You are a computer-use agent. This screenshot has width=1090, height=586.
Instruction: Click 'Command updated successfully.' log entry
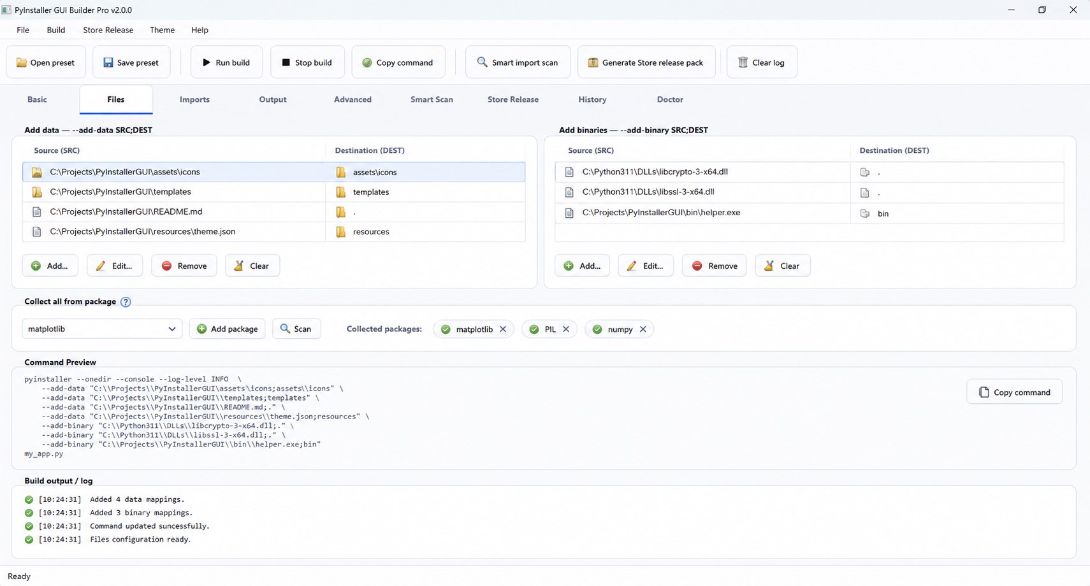(150, 526)
